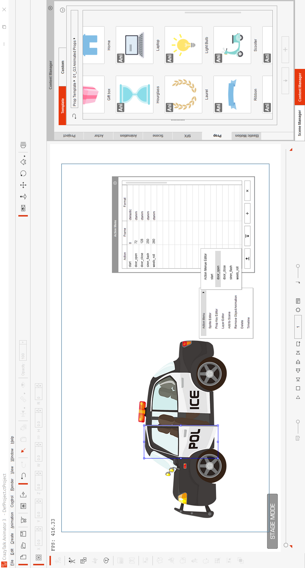
Task: Click the Open Project folder icon
Action: click(x=23, y=546)
